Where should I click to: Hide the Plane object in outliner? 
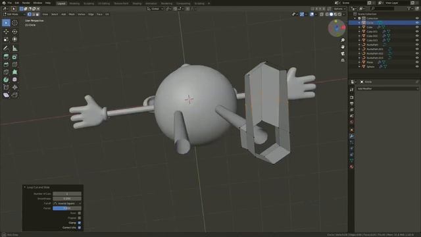417,62
